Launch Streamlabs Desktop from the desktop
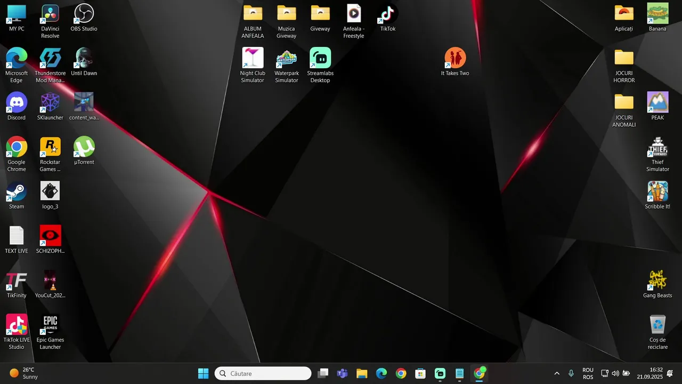Image resolution: width=682 pixels, height=384 pixels. tap(320, 66)
